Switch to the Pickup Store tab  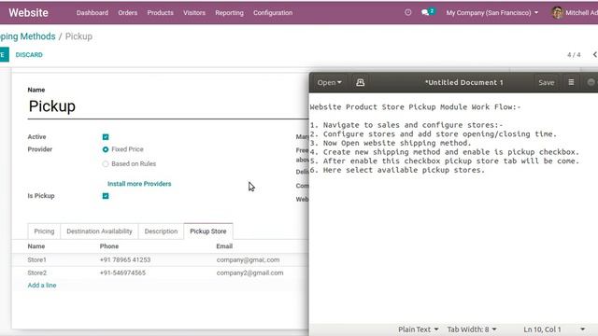(x=208, y=231)
